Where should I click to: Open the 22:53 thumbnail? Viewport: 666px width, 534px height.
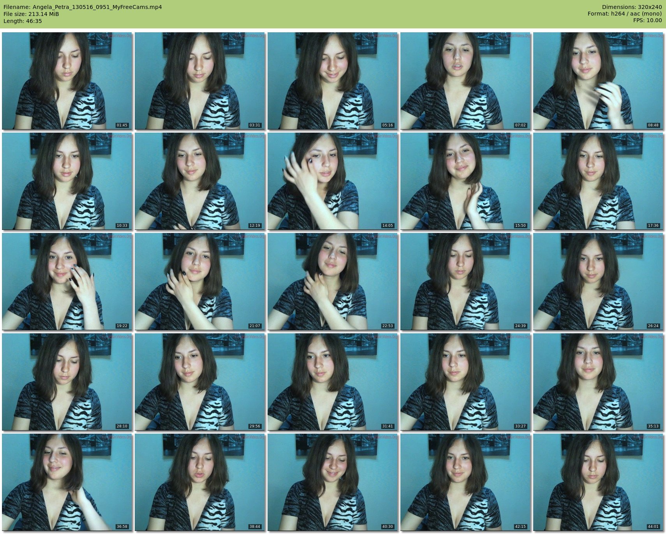[x=333, y=282]
